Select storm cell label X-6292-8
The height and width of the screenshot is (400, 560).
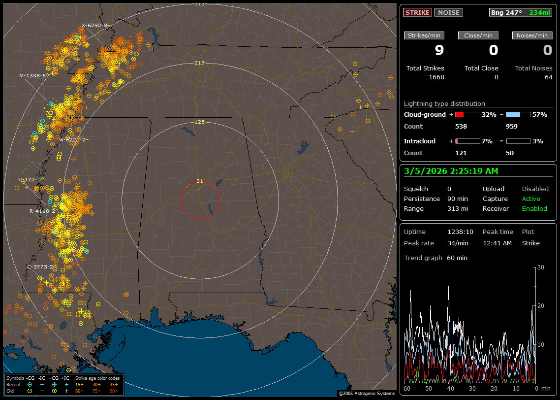tap(94, 25)
